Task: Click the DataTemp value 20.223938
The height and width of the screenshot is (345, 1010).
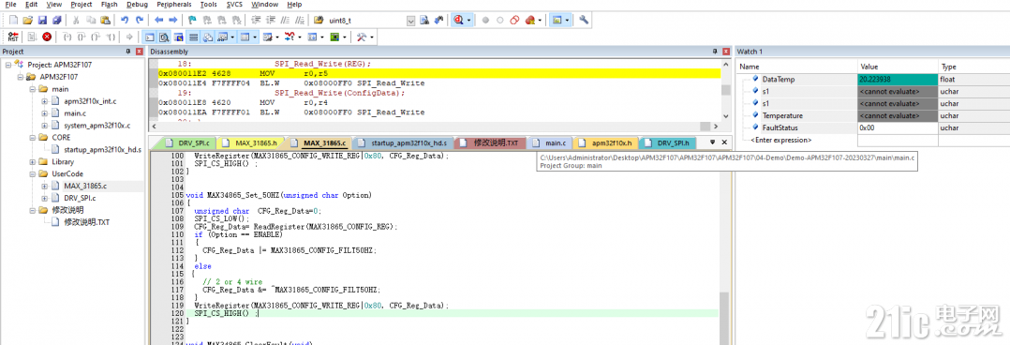Action: pyautogui.click(x=899, y=80)
